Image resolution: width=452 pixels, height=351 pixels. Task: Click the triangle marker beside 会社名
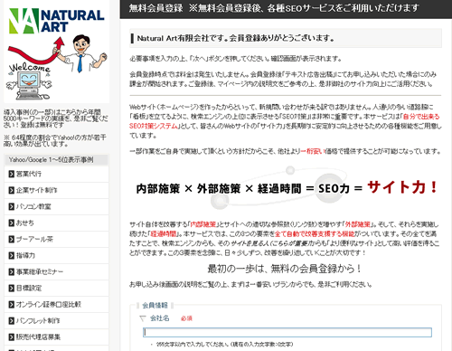pyautogui.click(x=143, y=318)
